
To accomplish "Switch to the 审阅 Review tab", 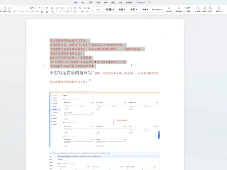I will [x=106, y=3].
